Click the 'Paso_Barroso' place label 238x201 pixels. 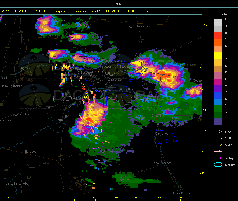click(x=162, y=163)
